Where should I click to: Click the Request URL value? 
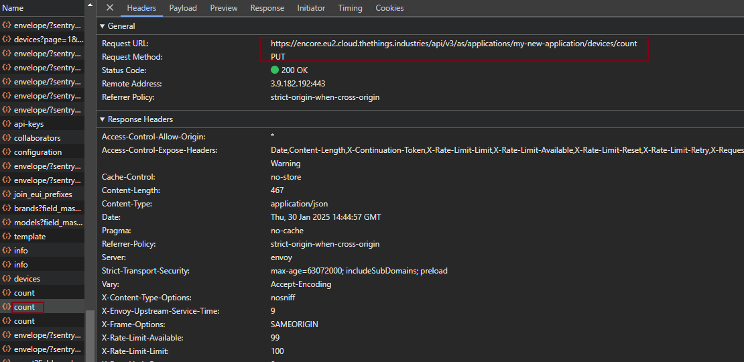[454, 44]
